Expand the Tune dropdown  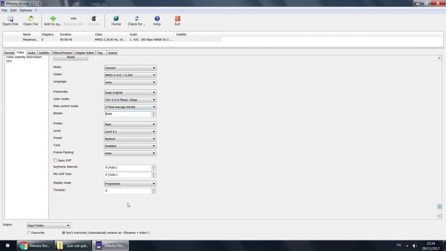click(x=130, y=146)
